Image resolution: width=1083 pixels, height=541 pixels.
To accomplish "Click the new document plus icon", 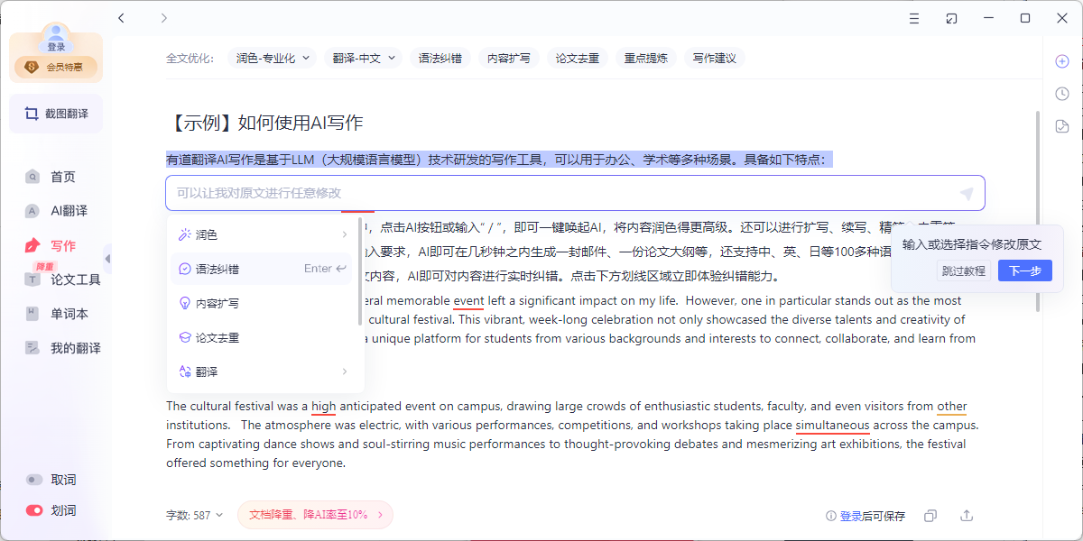I will tap(1062, 61).
